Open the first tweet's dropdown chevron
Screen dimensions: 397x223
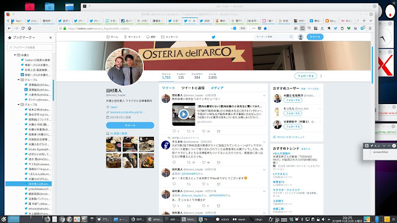coord(264,95)
